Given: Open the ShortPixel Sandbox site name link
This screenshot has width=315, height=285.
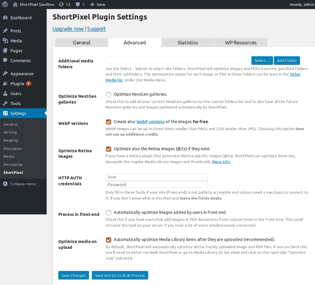Looking at the screenshot, I should point(37,4).
